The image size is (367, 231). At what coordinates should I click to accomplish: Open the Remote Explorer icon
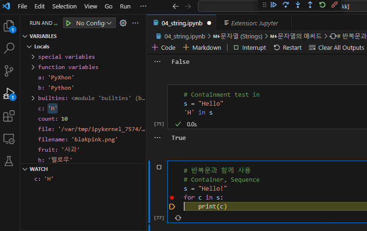click(9, 139)
